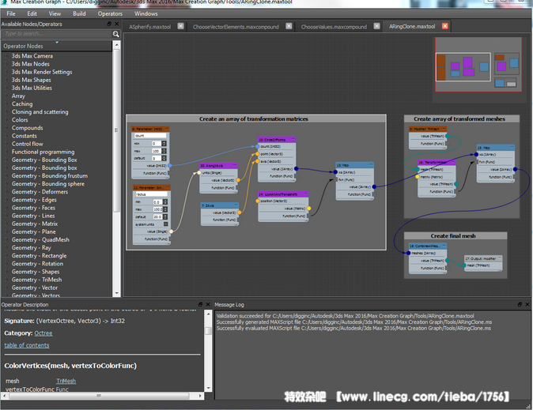Click in the Type to search field
This screenshot has width=533, height=410.
57,34
